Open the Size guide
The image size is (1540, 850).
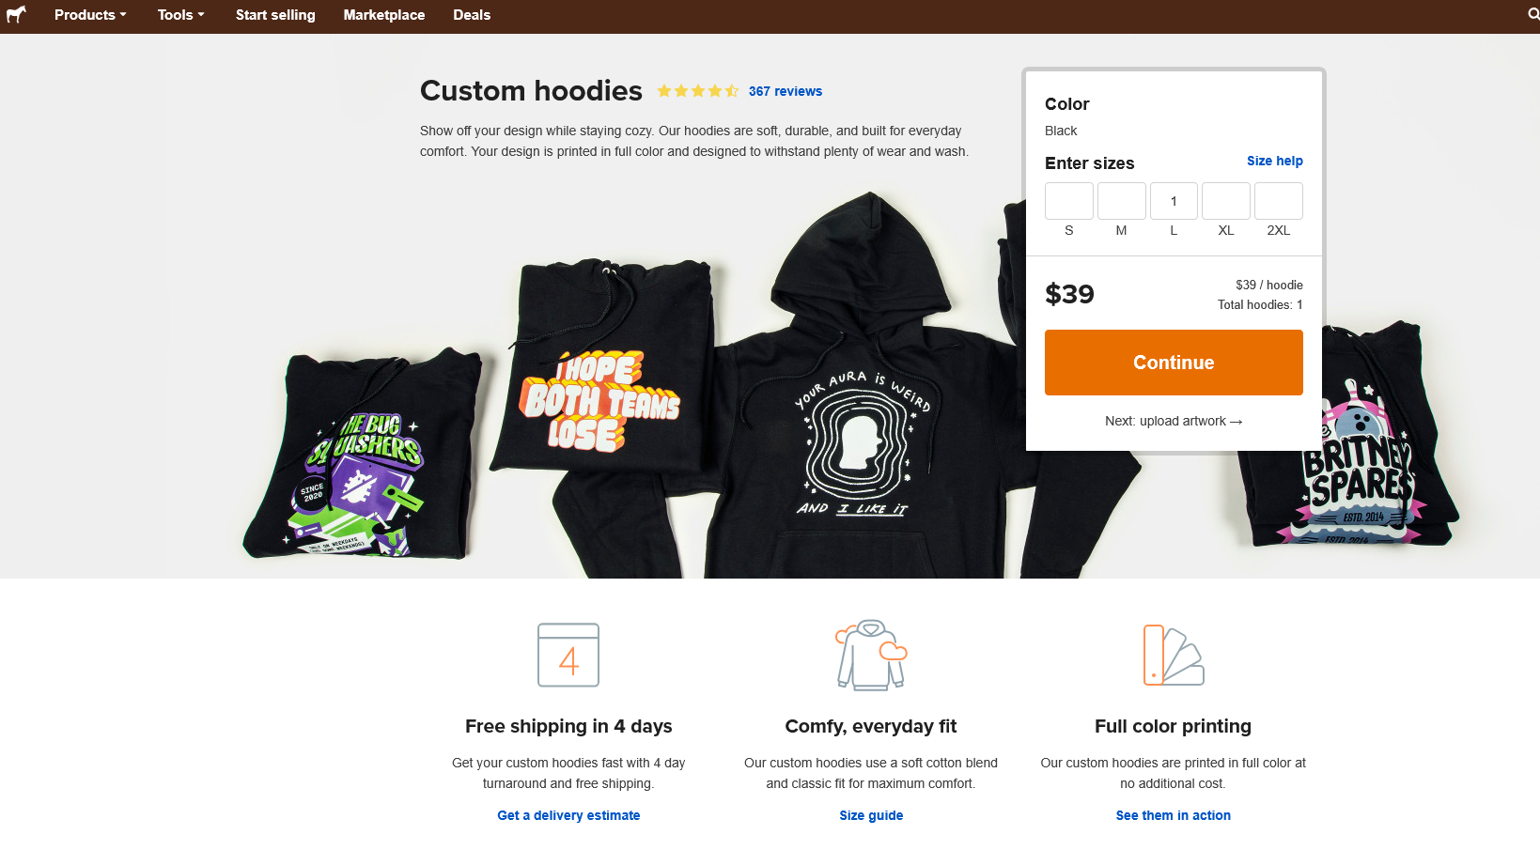[870, 814]
